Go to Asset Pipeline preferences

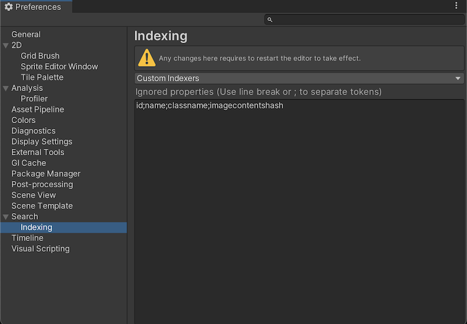37,109
